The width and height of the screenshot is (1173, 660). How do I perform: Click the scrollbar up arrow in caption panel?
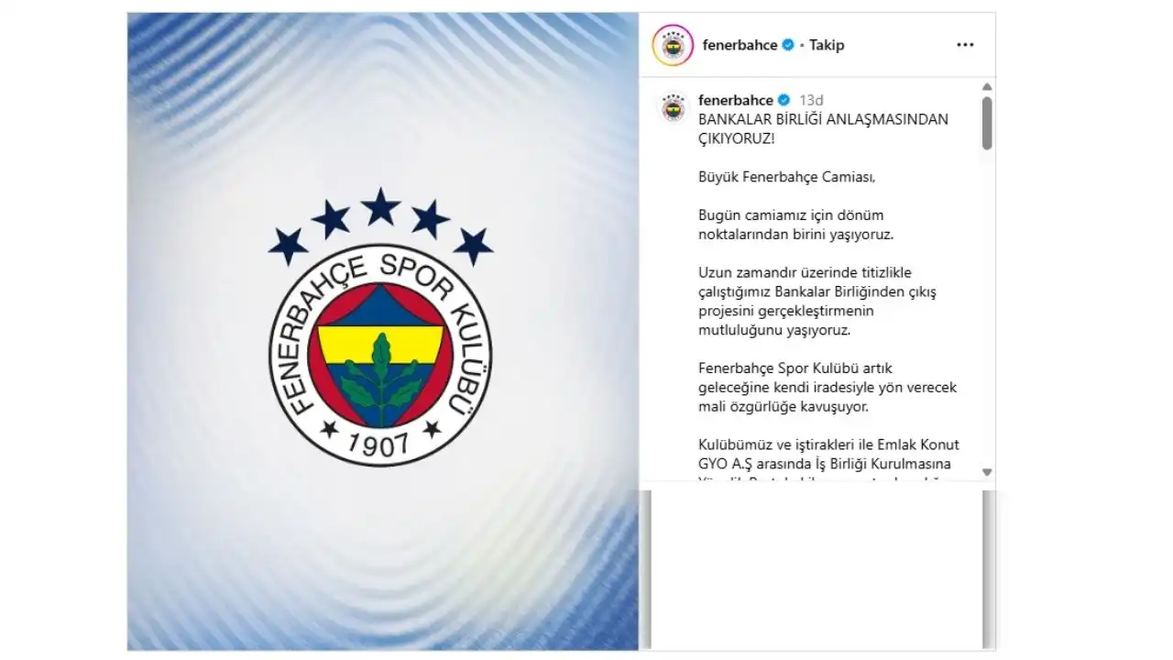click(987, 86)
